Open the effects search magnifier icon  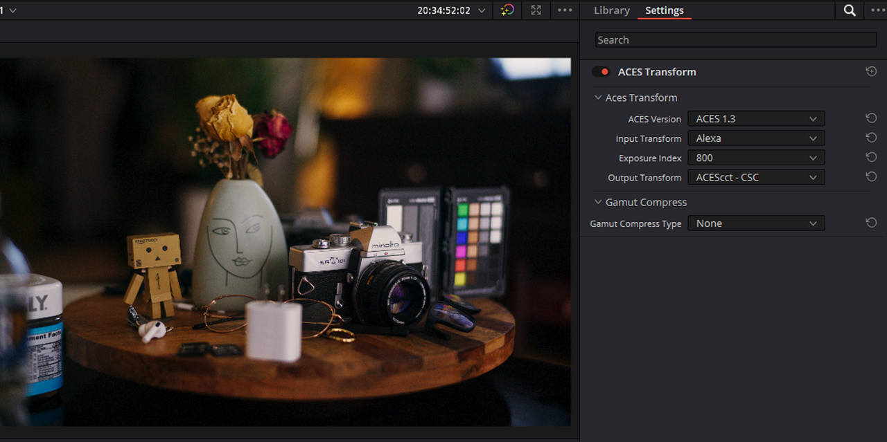850,10
